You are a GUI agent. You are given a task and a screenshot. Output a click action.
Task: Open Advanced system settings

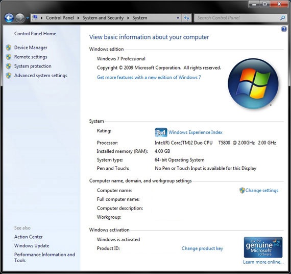point(41,76)
